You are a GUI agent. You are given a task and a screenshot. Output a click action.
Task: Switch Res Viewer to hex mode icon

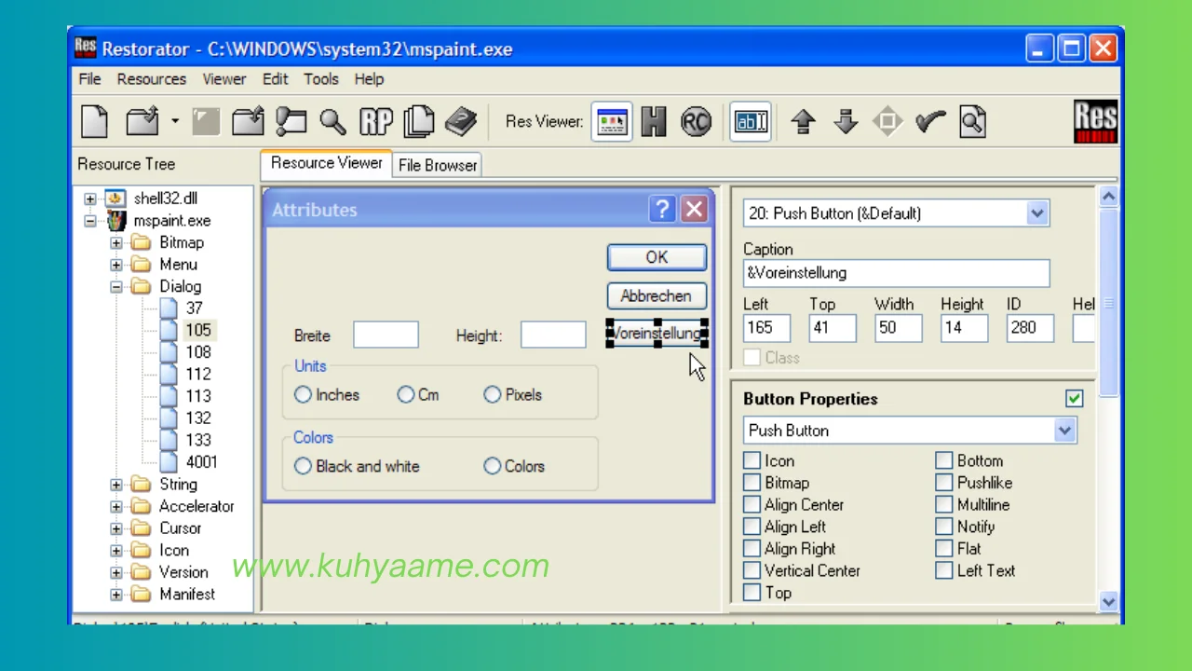coord(654,121)
